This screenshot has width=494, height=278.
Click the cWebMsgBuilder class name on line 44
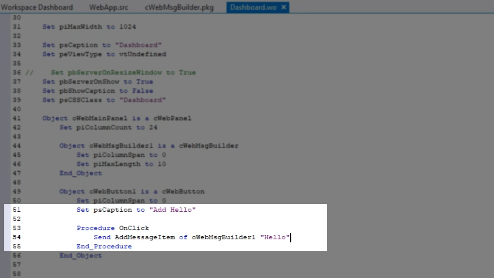208,146
